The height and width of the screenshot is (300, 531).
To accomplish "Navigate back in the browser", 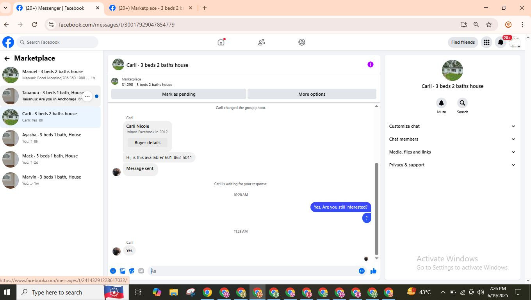I will [x=6, y=25].
